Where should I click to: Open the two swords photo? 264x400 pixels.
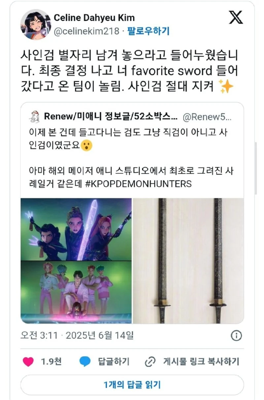pos(188,261)
